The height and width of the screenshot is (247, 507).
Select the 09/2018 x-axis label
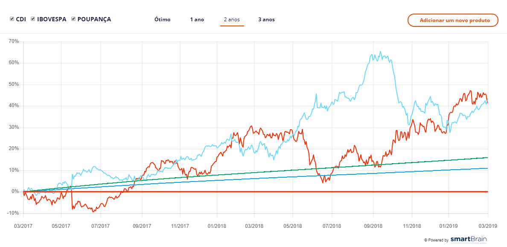coord(373,226)
